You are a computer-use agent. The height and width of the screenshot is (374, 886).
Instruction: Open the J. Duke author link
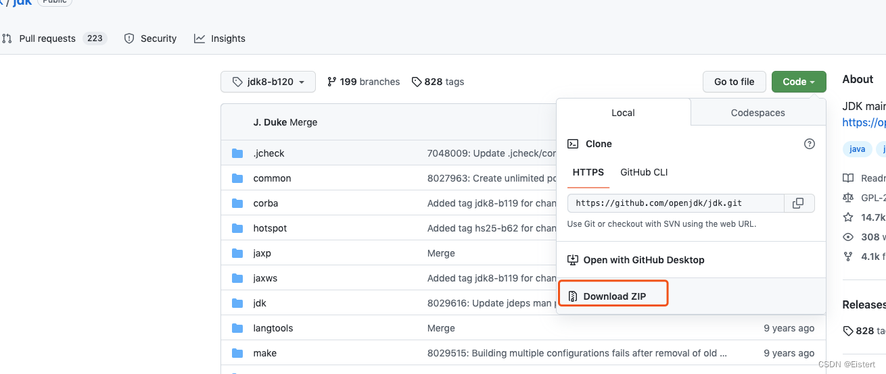pos(270,122)
